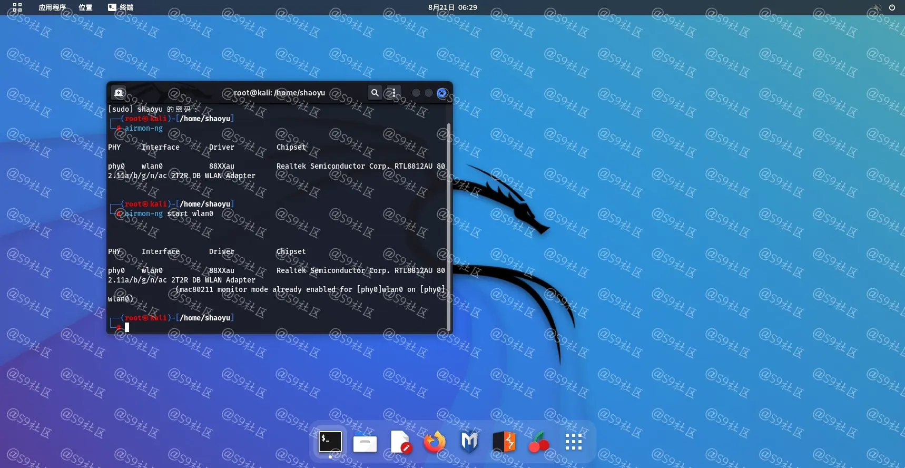This screenshot has width=905, height=468.
Task: Open the terminal three-dot options menu
Action: (394, 93)
